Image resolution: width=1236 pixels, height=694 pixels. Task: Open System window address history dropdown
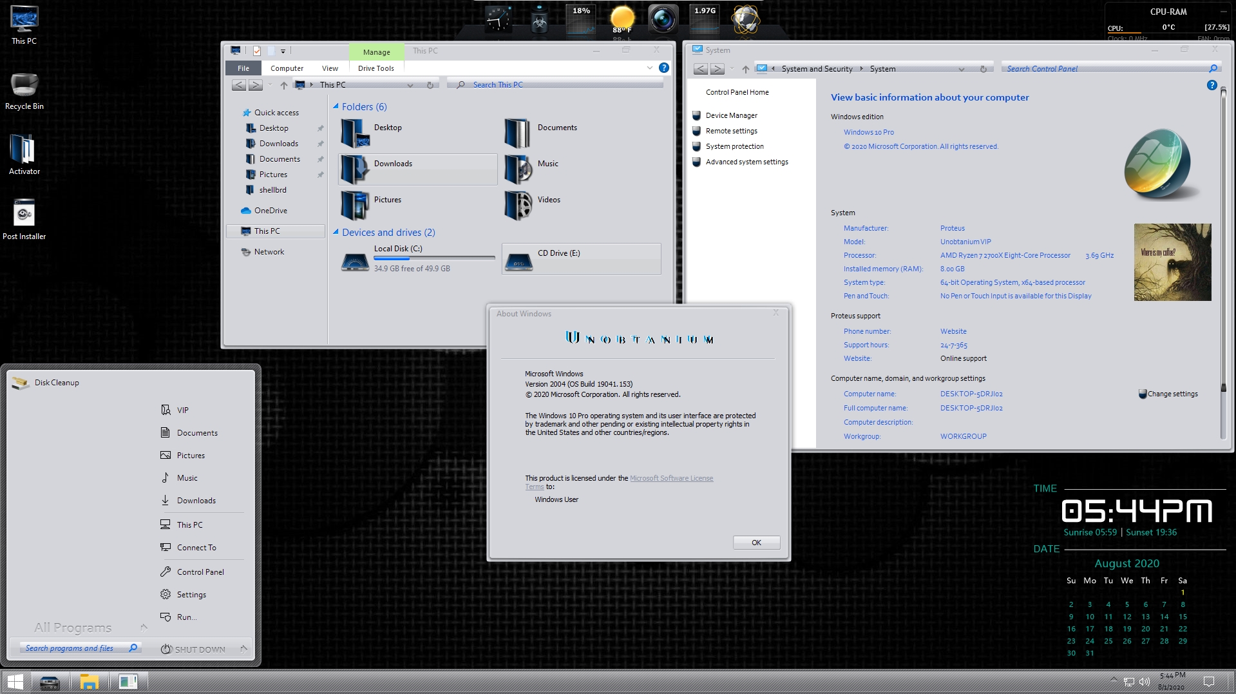[x=961, y=69]
